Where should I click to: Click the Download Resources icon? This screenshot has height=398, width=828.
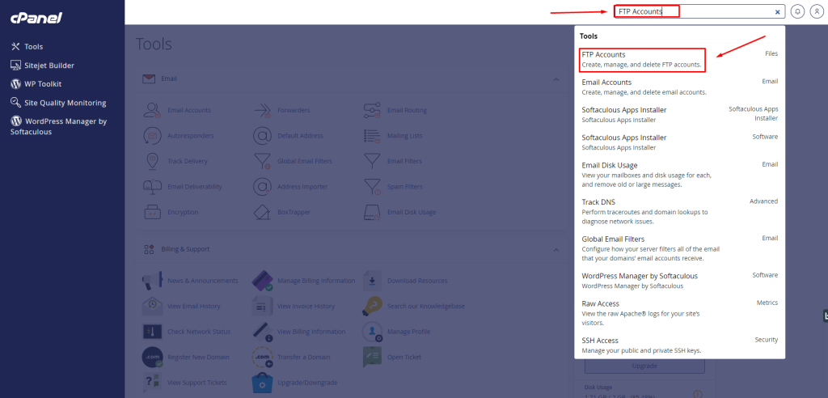point(372,281)
